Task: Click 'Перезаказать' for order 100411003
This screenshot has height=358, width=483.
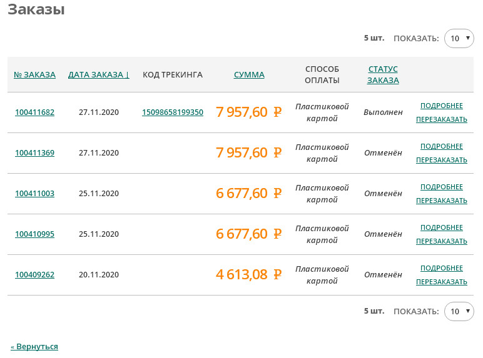Action: tap(442, 201)
